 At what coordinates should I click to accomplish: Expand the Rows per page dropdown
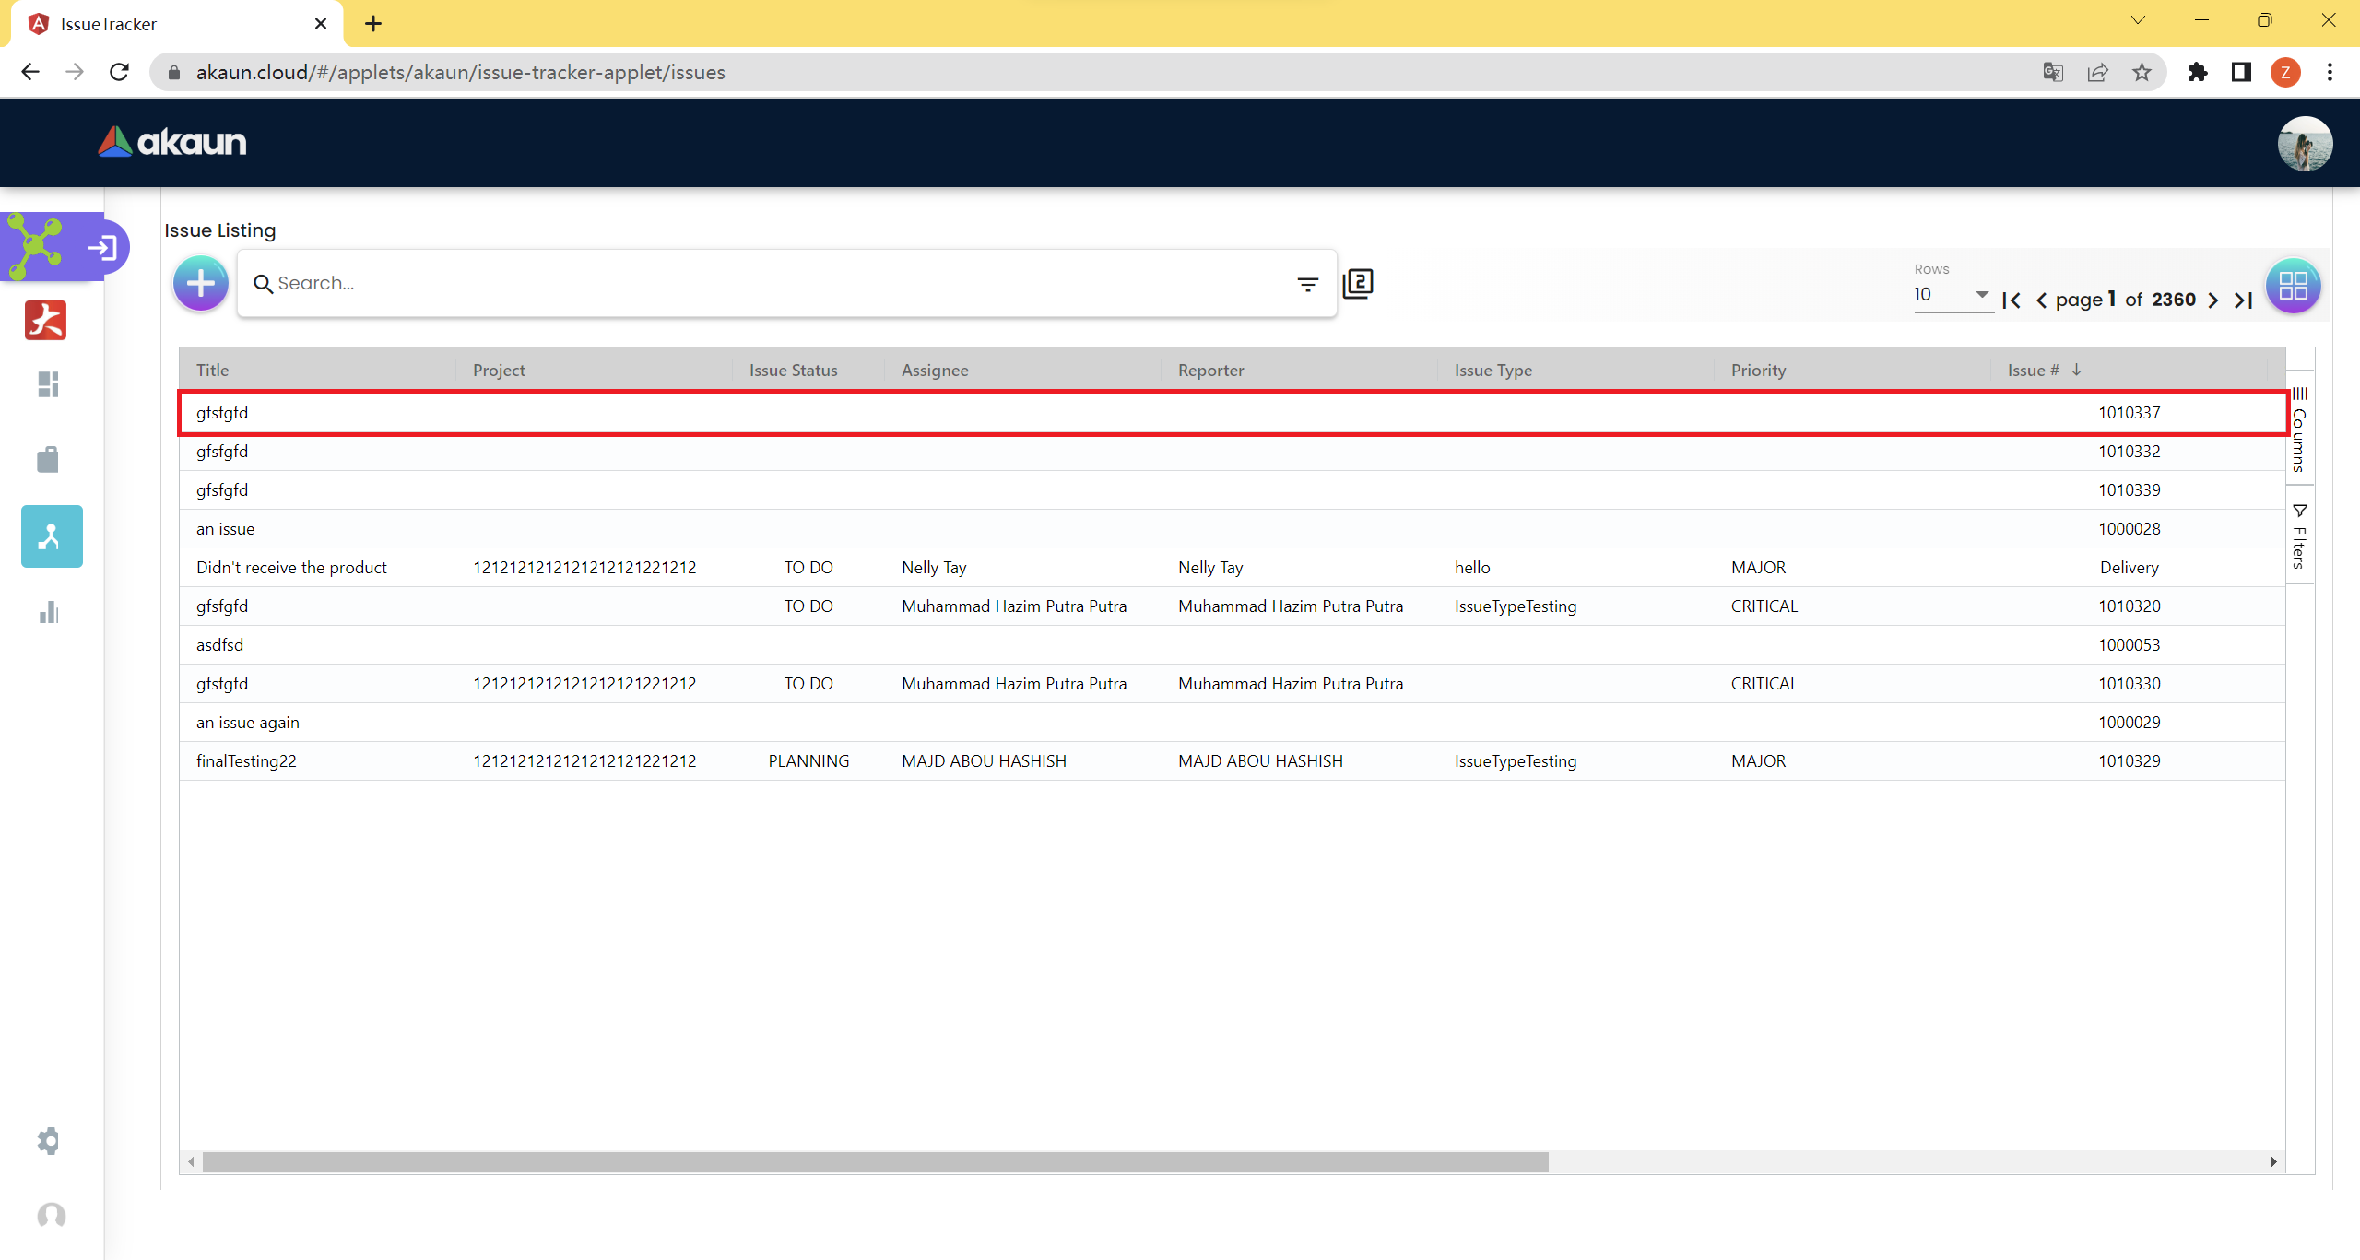tap(1952, 295)
